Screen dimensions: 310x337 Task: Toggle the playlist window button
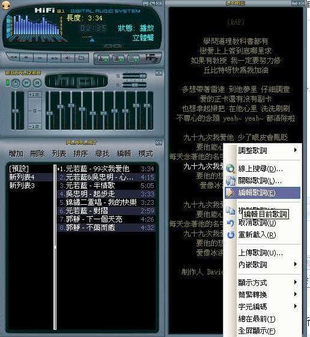[118, 58]
